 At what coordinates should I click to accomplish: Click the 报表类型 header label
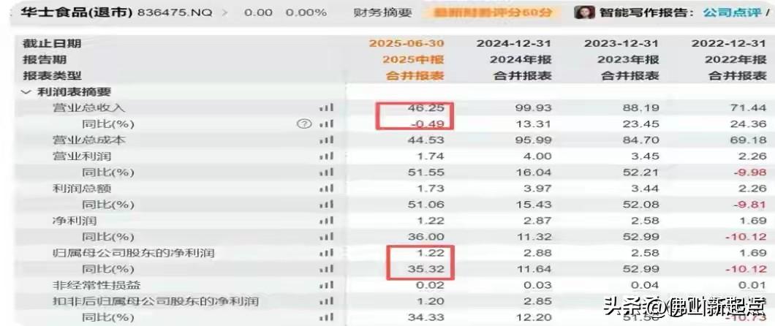pyautogui.click(x=51, y=75)
